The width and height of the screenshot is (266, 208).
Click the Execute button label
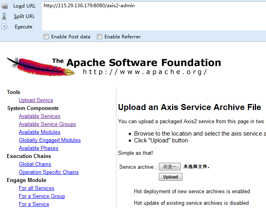24,27
